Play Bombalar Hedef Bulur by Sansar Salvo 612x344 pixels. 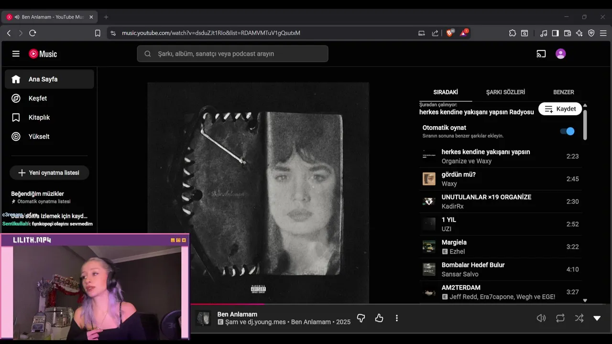(x=501, y=269)
